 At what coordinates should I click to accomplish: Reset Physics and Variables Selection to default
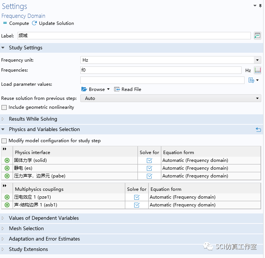click(x=258, y=130)
